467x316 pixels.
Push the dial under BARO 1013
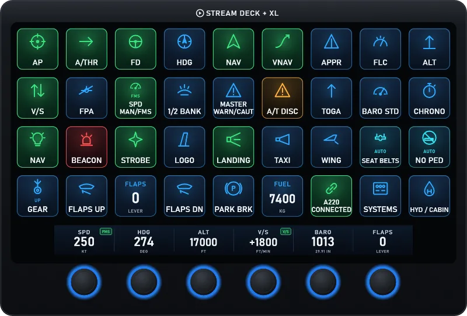323,282
